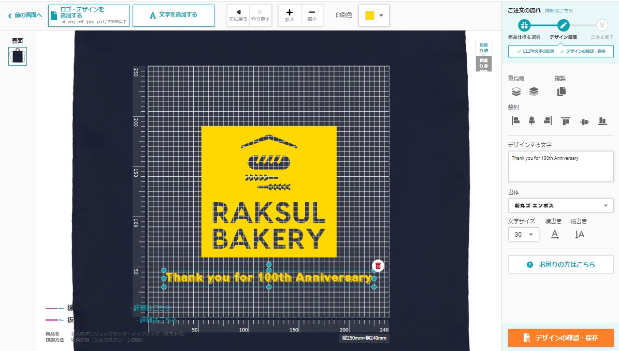Align top icon under 整列

566,121
